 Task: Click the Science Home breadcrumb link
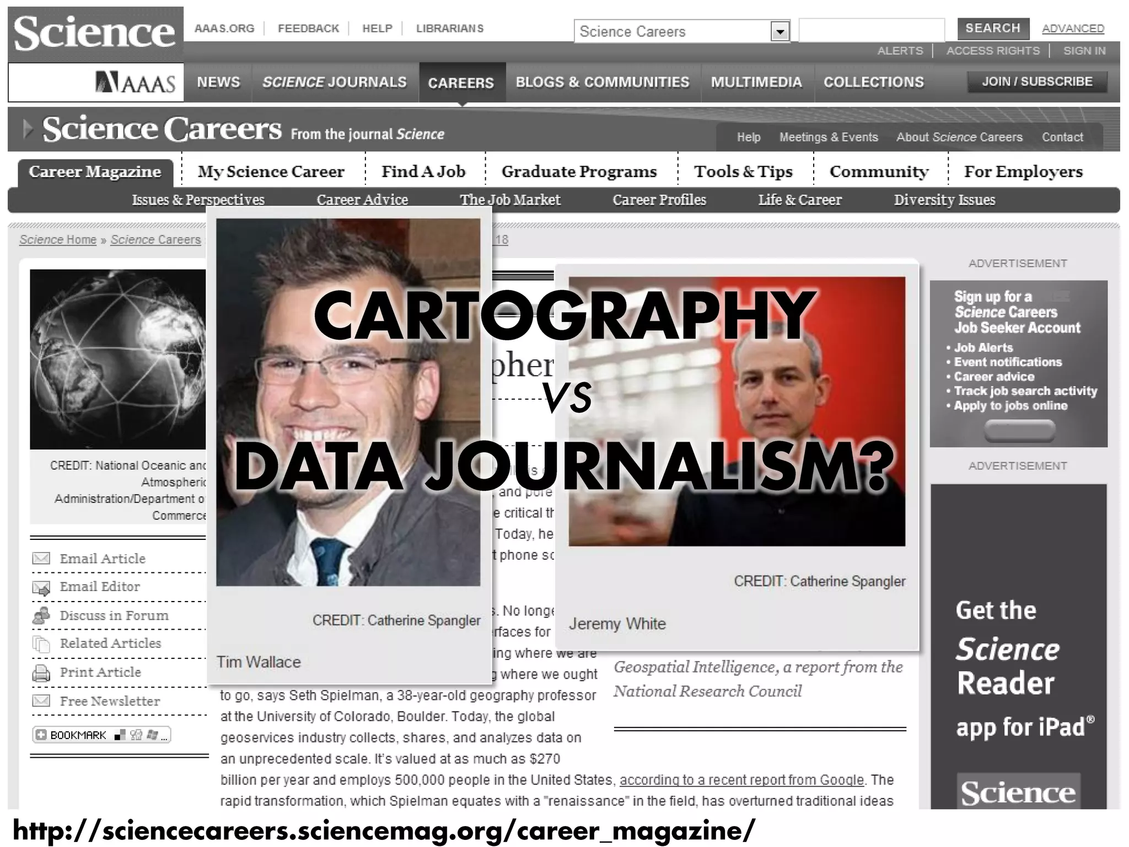(x=58, y=240)
